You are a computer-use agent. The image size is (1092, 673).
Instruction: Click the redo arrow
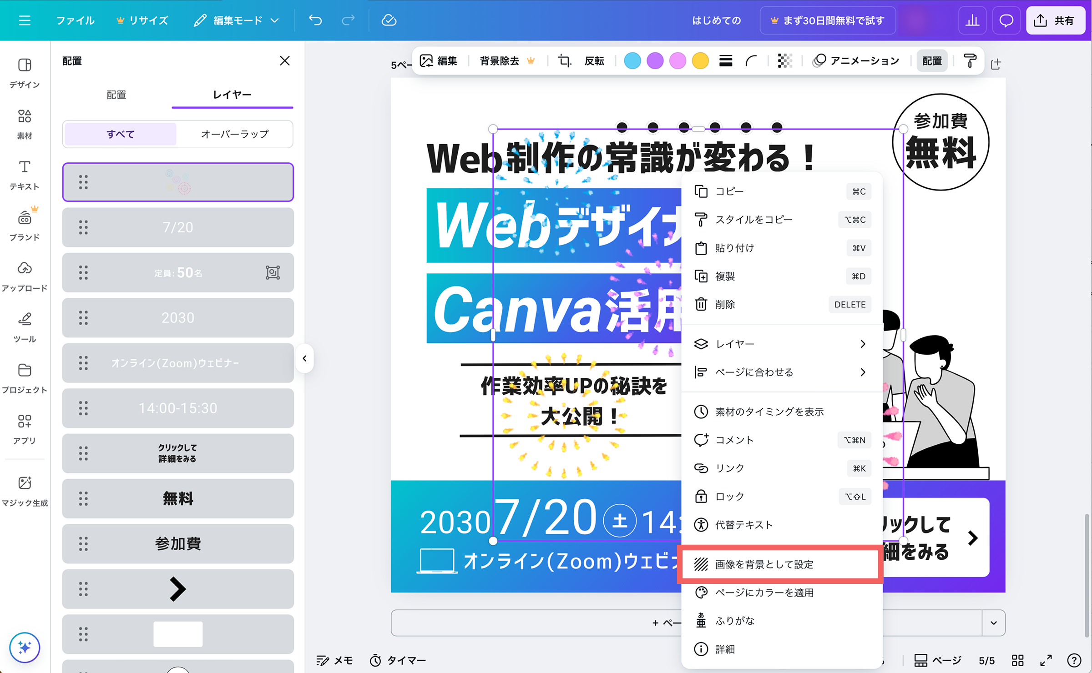point(348,20)
